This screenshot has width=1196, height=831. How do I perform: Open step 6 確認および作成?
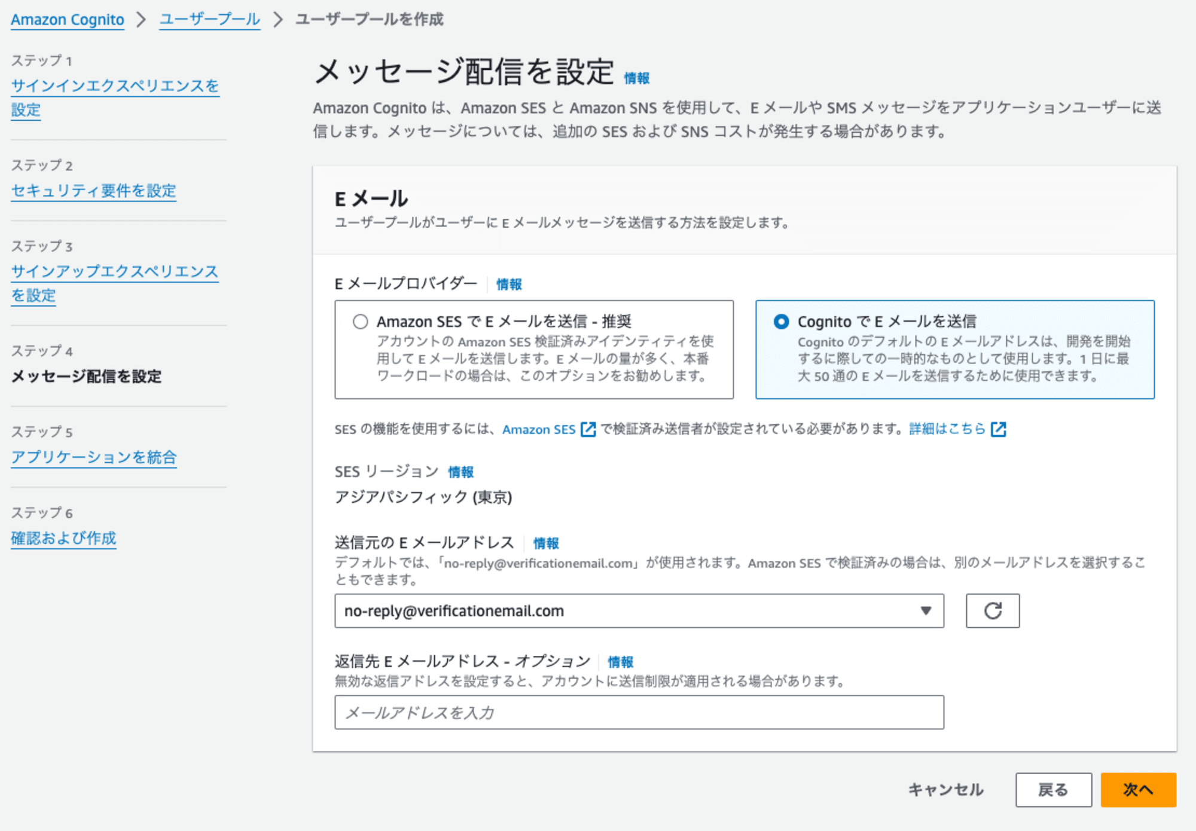[x=63, y=538]
